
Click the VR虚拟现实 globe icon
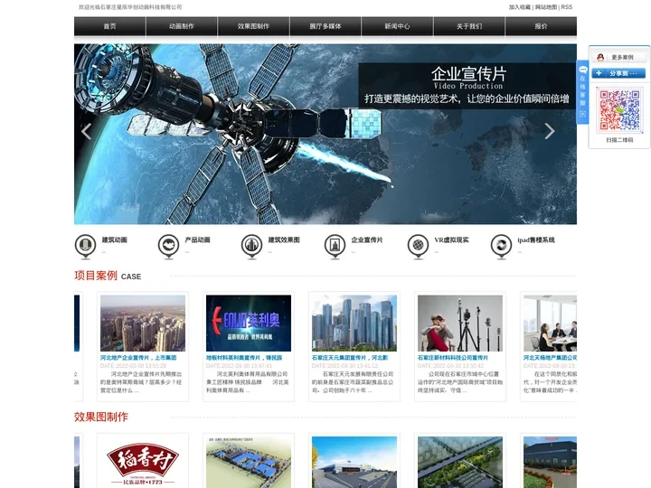tap(418, 246)
